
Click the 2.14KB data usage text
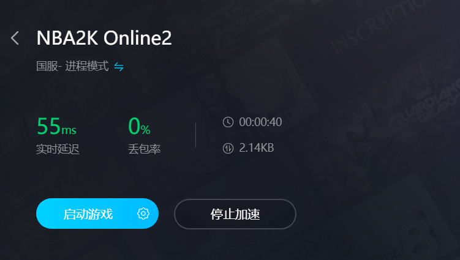tap(257, 147)
